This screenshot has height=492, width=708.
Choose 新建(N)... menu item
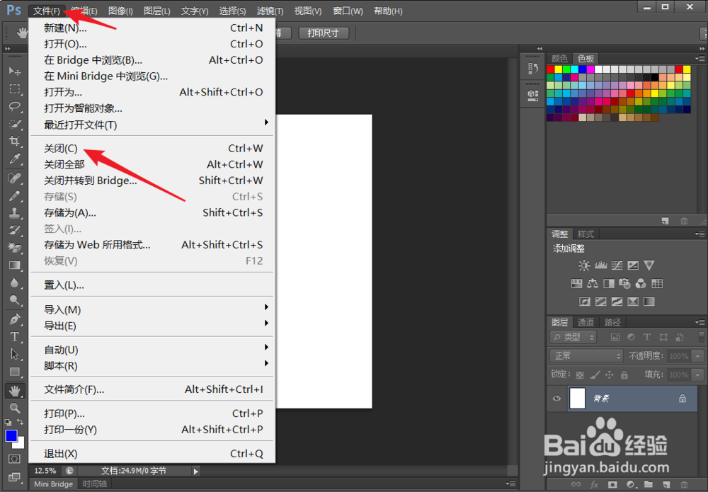[152, 28]
